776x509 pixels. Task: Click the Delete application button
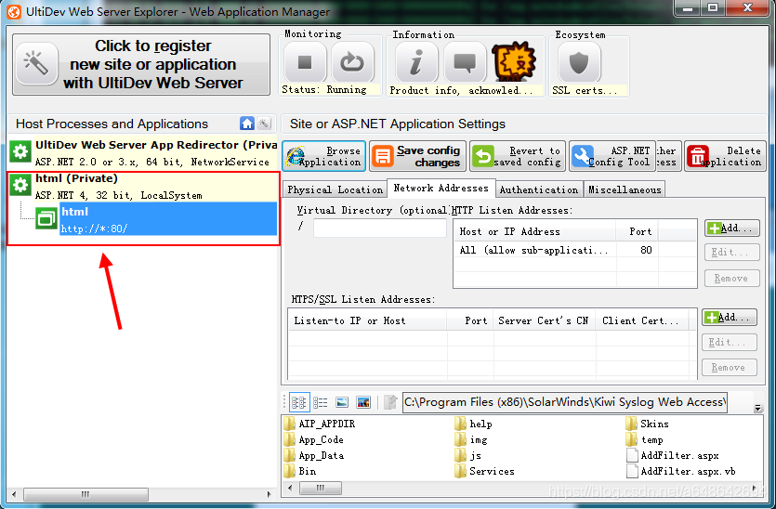725,156
